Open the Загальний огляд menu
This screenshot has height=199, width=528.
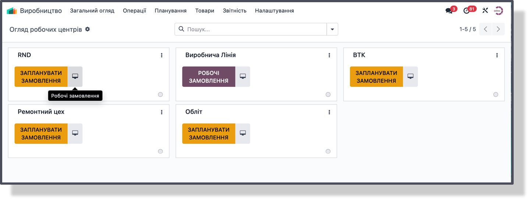coord(92,11)
